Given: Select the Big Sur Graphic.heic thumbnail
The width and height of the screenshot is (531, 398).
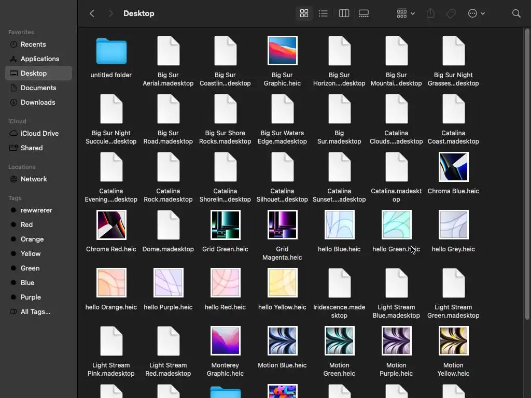Looking at the screenshot, I should click(x=283, y=50).
